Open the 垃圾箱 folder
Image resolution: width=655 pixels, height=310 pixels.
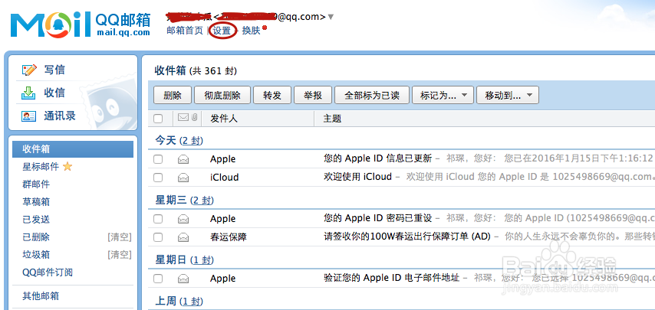[36, 255]
